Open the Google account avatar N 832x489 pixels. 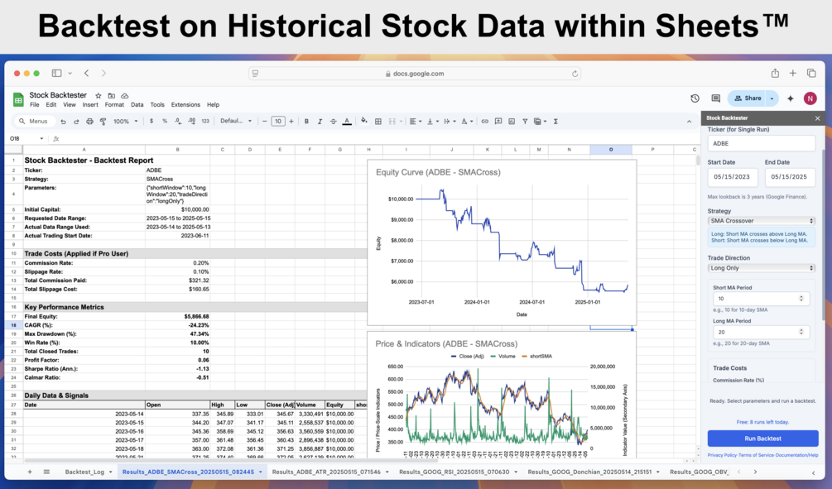810,98
